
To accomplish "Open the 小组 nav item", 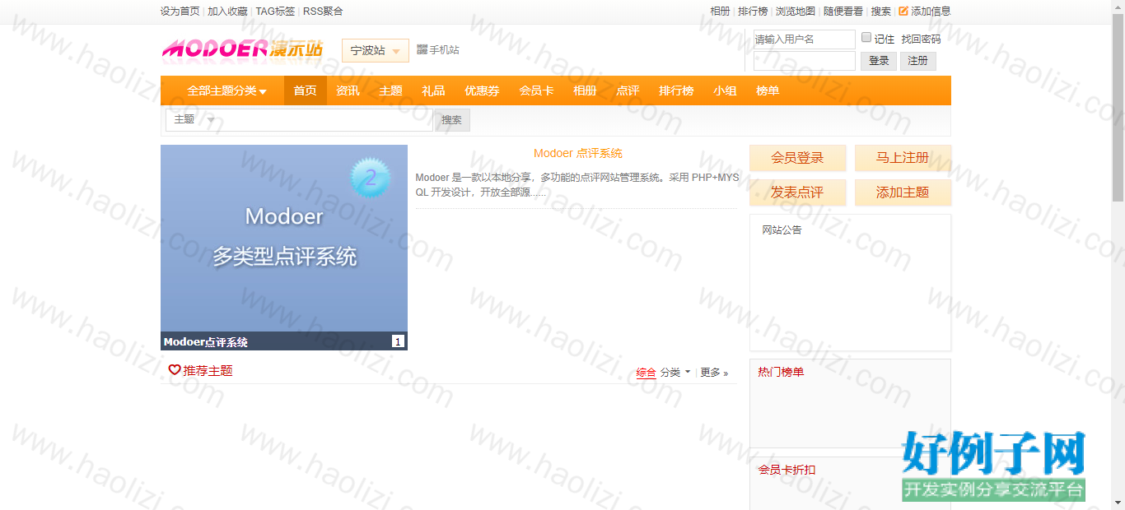I will 725,90.
